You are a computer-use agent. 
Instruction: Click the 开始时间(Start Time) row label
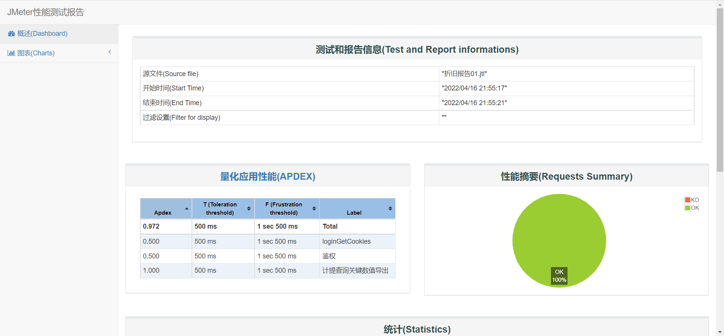[173, 88]
